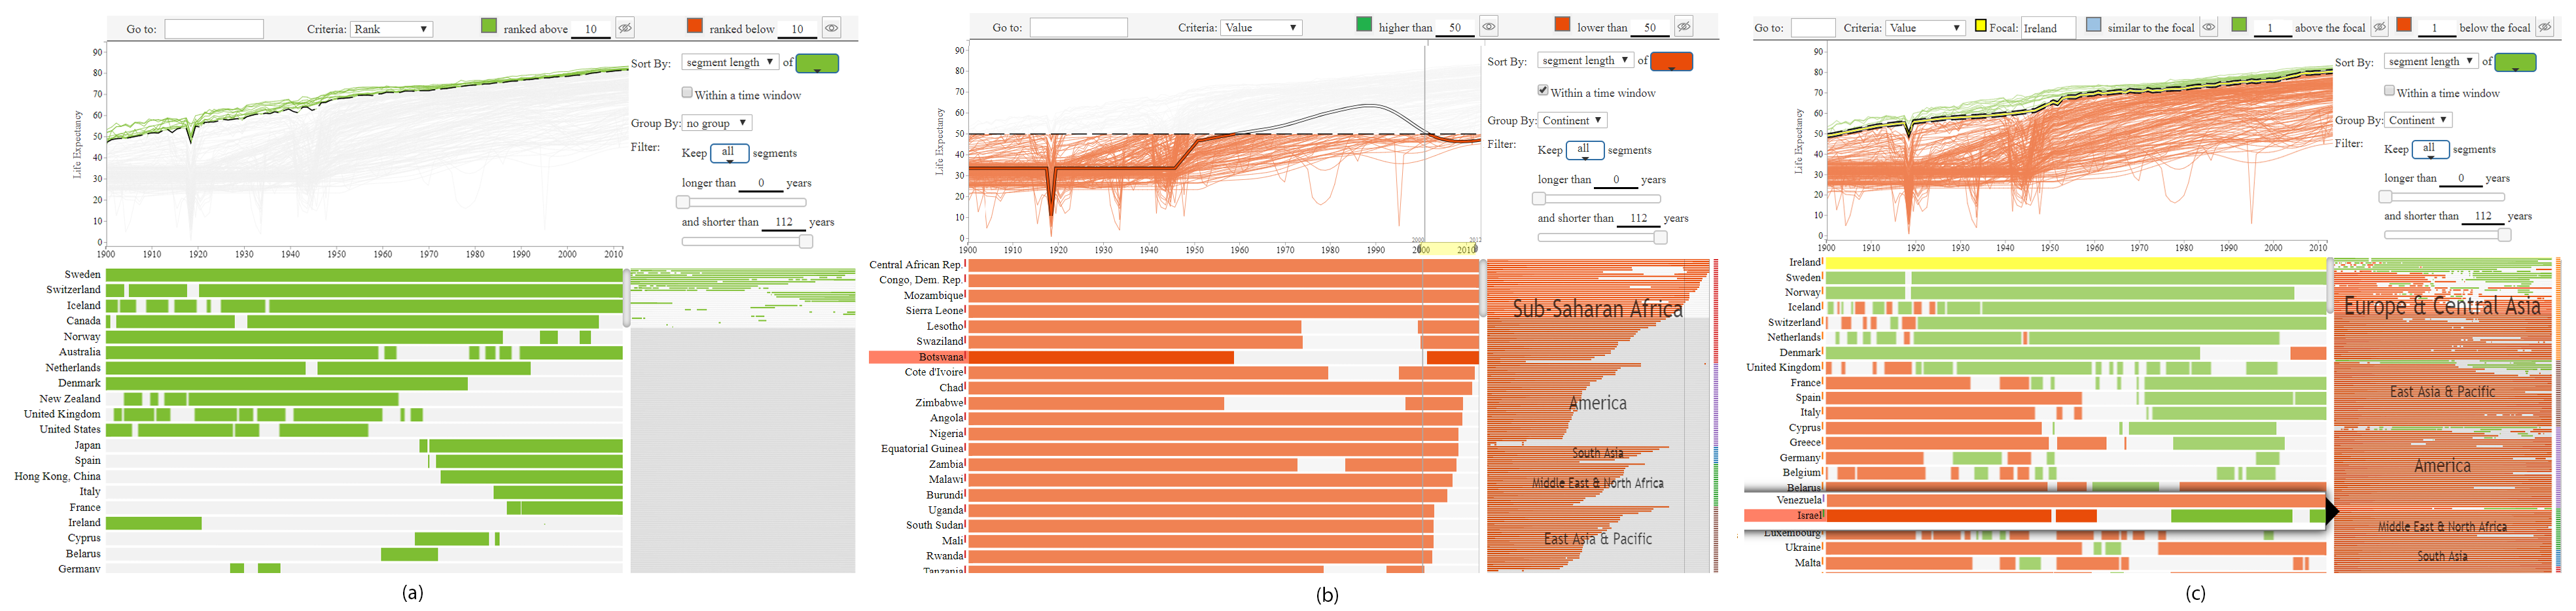
Task: Toggle eye icon beside ranked below threshold
Action: [831, 28]
